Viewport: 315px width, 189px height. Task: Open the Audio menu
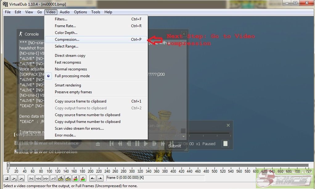coord(64,12)
